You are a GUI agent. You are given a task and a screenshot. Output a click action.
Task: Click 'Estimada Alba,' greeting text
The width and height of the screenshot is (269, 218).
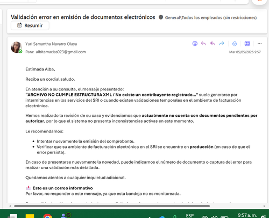click(x=40, y=69)
